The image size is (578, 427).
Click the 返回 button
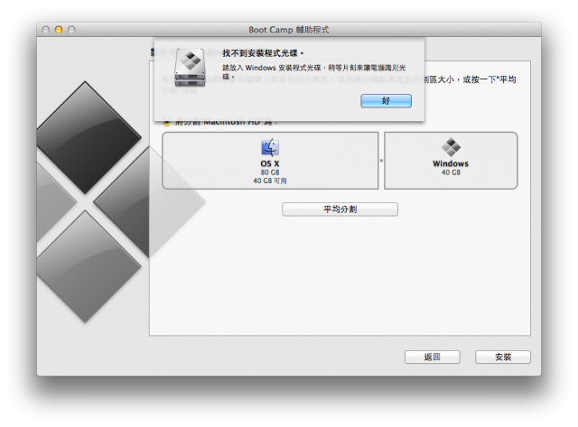click(x=432, y=357)
